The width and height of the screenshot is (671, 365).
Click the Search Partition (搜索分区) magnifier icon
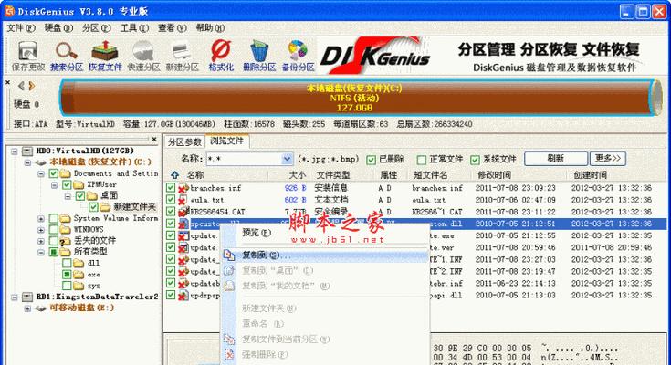[x=67, y=51]
